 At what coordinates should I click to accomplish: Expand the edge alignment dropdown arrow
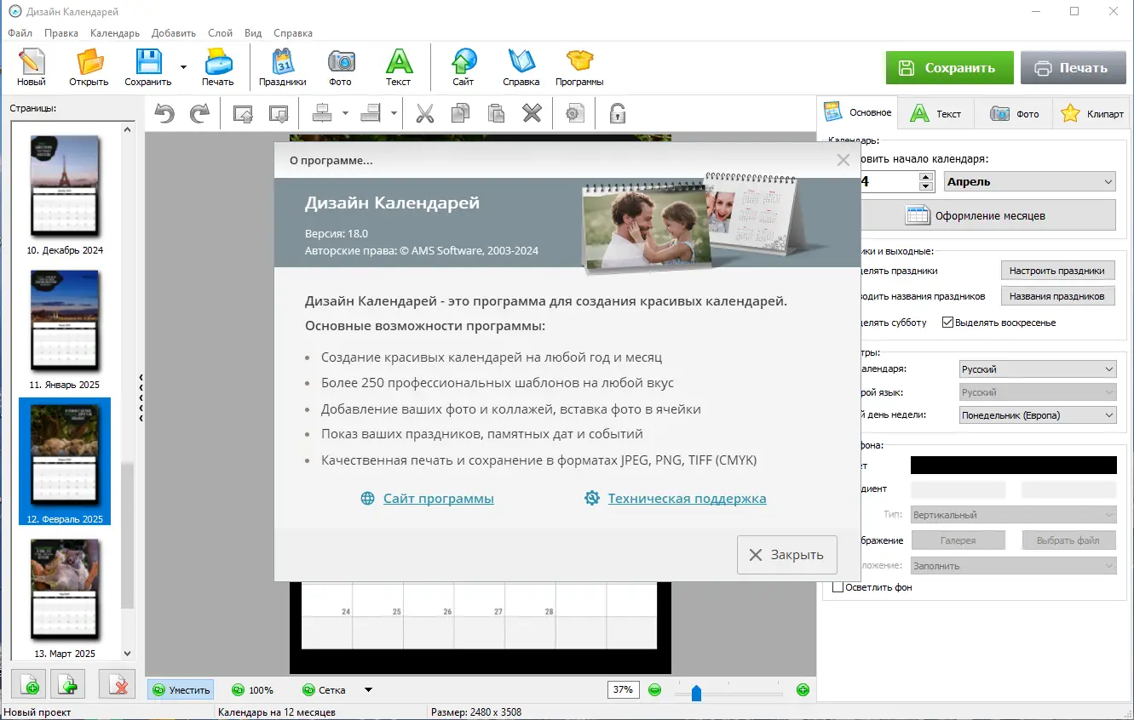tap(394, 112)
